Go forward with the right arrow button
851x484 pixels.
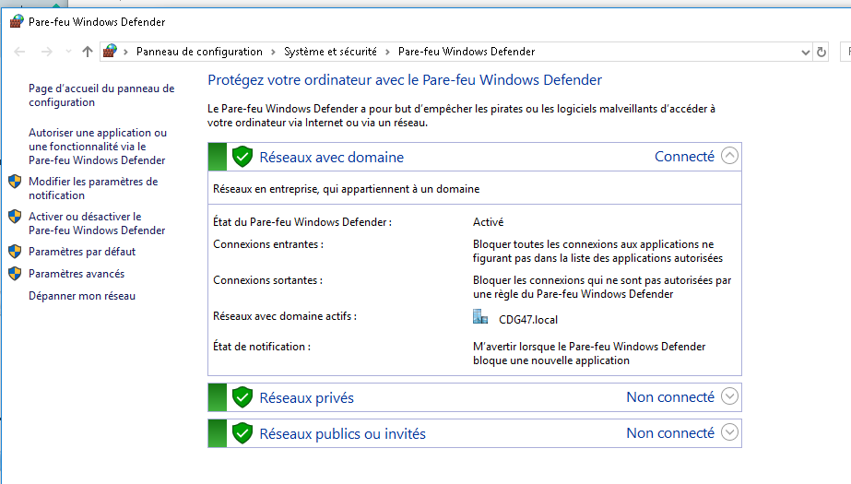47,52
